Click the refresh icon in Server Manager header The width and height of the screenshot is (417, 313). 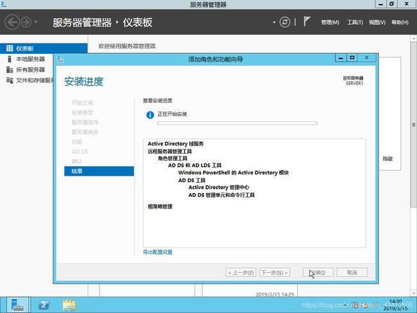285,22
